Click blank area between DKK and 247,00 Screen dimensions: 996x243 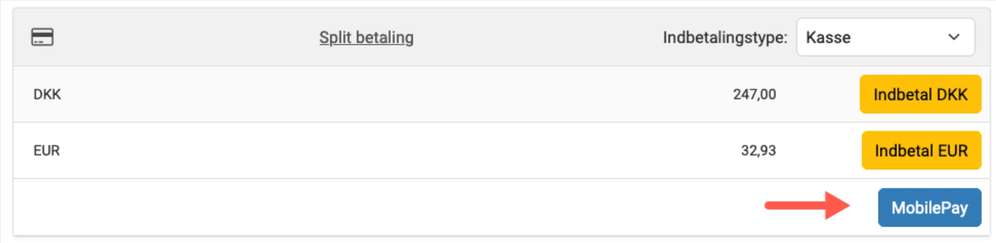point(396,94)
